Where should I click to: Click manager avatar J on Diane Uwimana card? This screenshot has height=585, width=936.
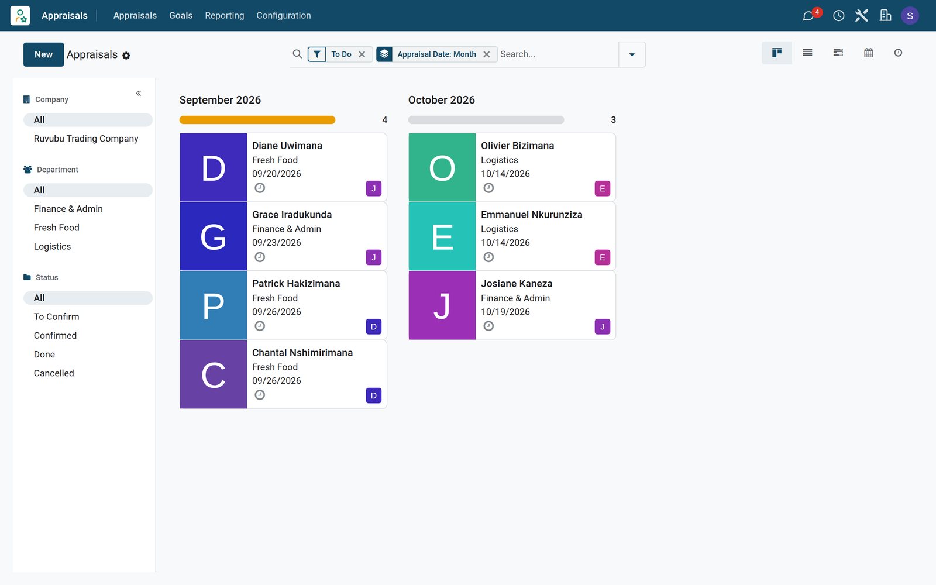374,188
